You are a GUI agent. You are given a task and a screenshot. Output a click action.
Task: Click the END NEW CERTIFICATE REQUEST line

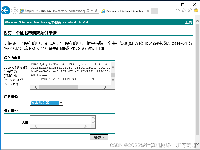click(x=68, y=79)
